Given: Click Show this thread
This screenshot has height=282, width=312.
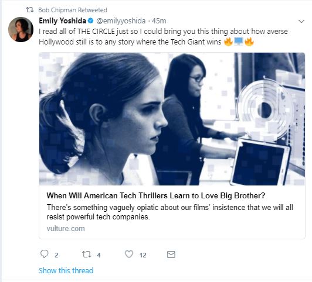Looking at the screenshot, I should 66,270.
